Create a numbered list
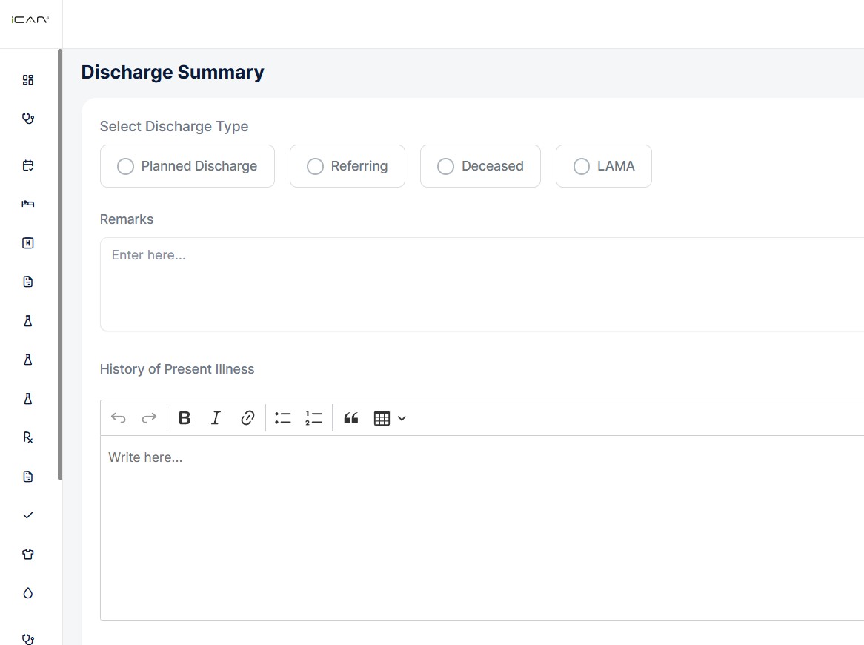864x645 pixels. pos(313,418)
